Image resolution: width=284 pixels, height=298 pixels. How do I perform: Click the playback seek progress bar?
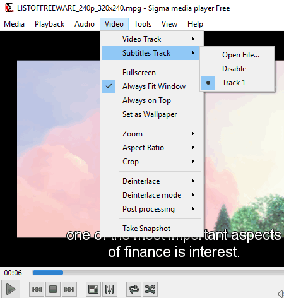[x=158, y=273]
